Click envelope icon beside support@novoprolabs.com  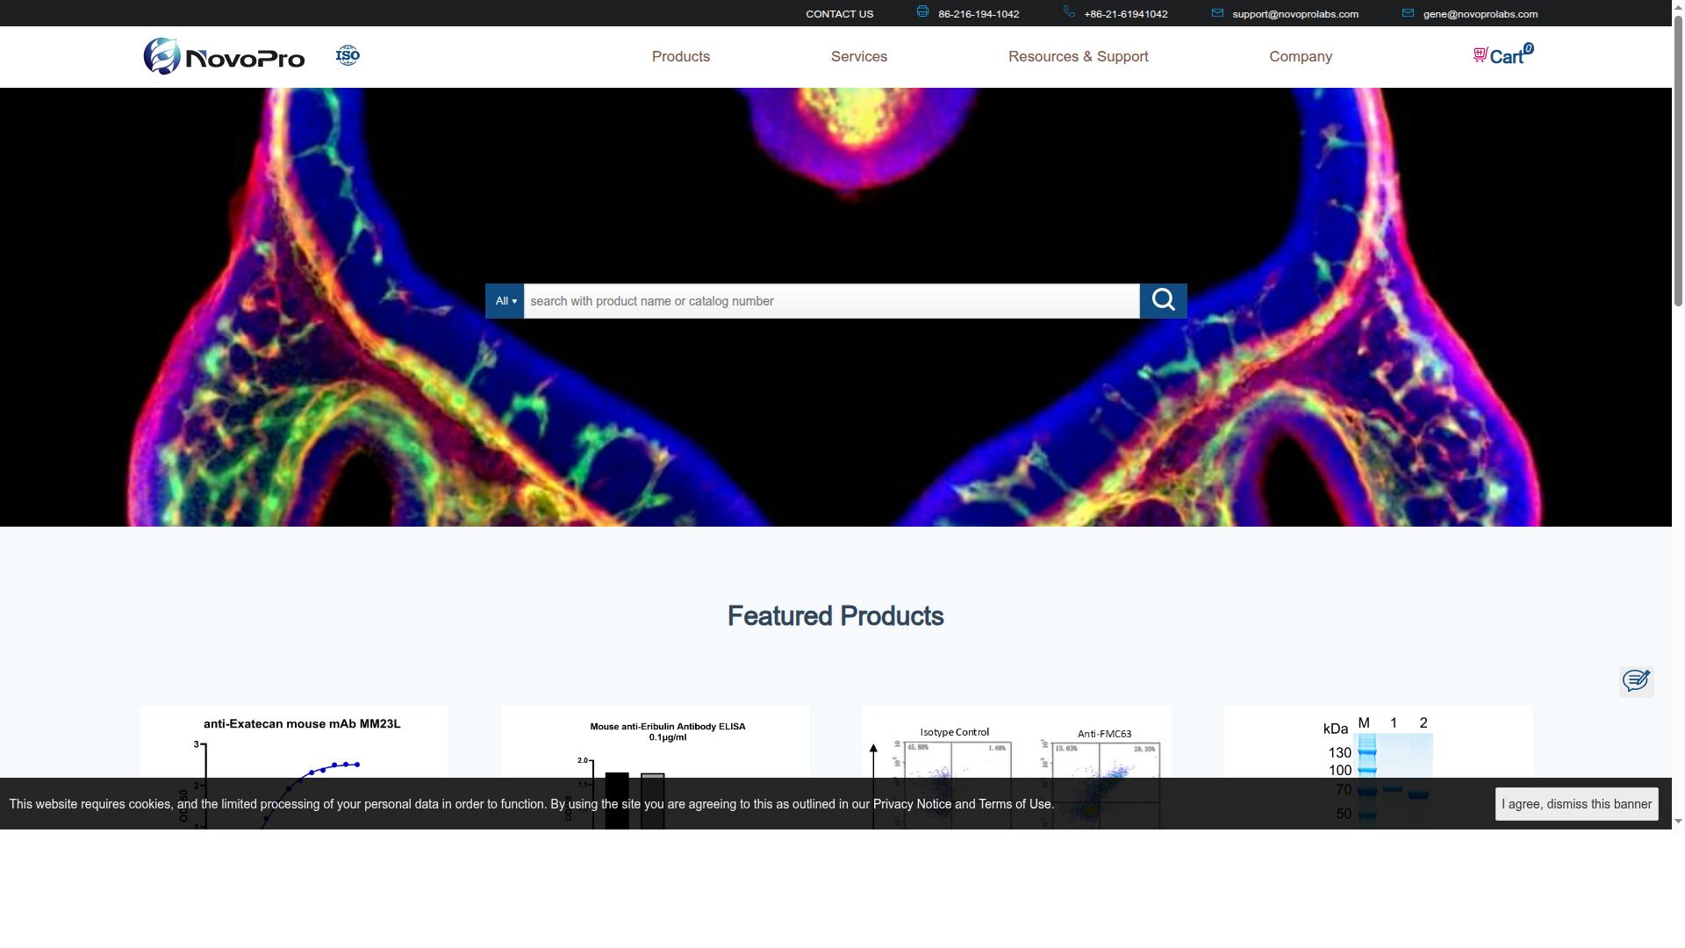(1217, 13)
